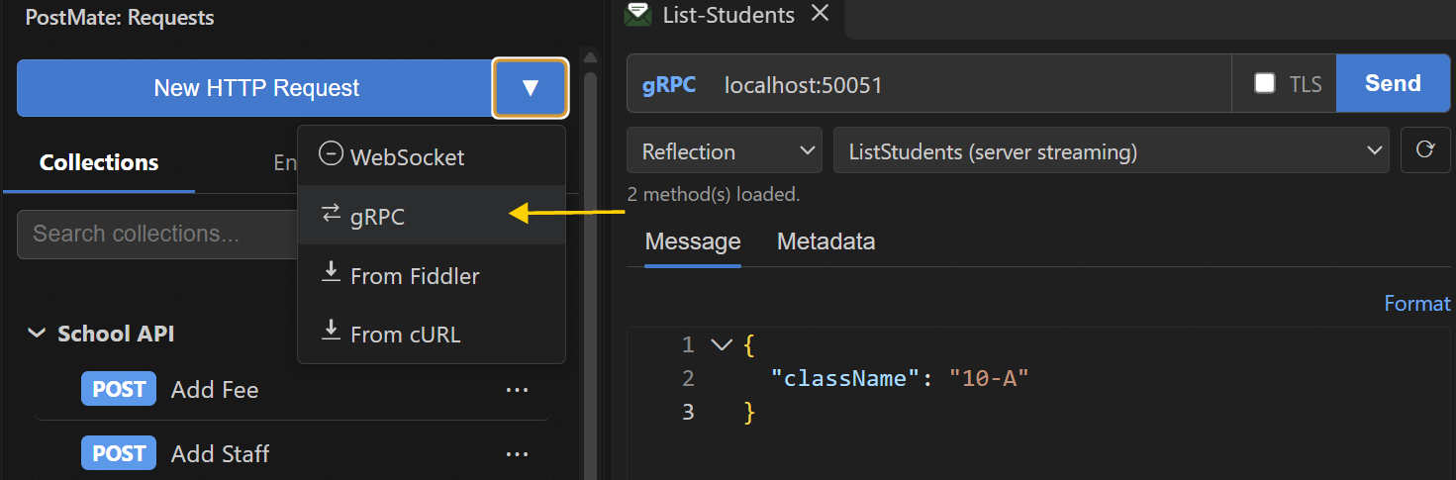
Task: Click the refresh methods icon button
Action: tap(1425, 150)
